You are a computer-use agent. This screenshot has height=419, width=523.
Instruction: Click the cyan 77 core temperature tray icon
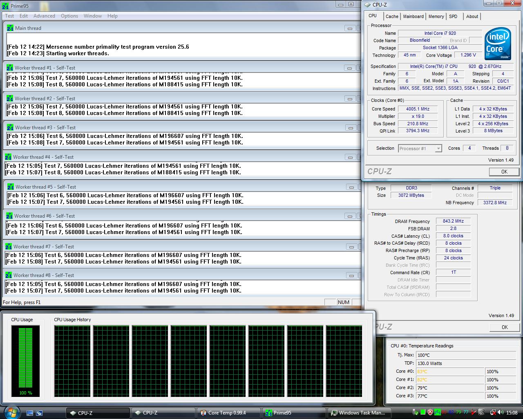[466, 412]
